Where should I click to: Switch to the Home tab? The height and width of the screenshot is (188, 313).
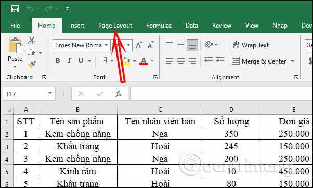(x=47, y=26)
